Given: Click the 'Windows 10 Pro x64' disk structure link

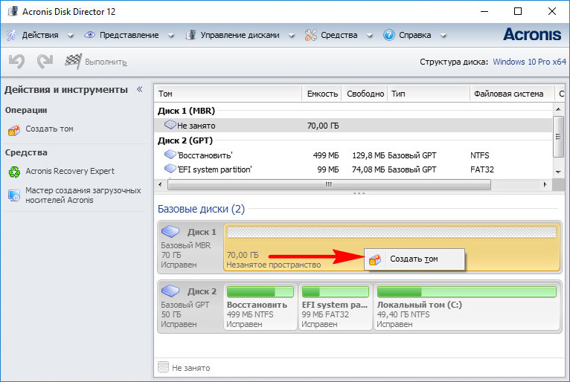Looking at the screenshot, I should pos(529,62).
